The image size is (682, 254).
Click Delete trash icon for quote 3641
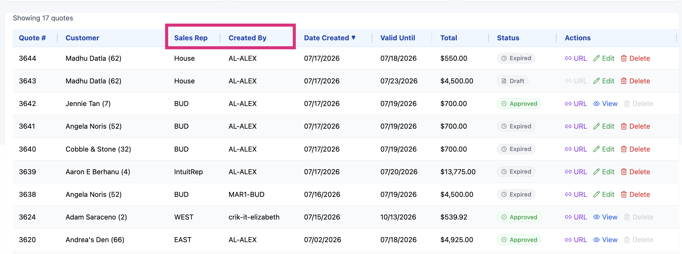pyautogui.click(x=624, y=126)
